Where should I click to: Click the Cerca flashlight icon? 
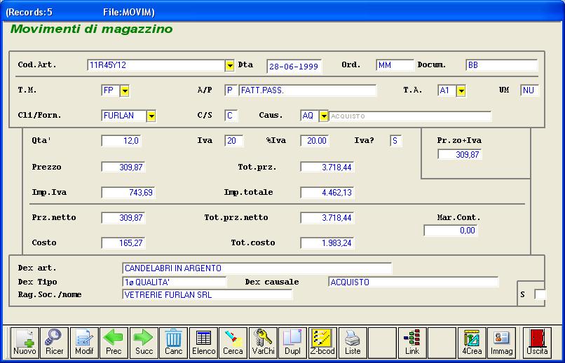tap(233, 343)
